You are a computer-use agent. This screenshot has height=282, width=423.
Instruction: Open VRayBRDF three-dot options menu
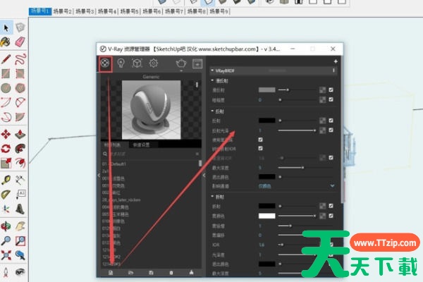[333, 70]
